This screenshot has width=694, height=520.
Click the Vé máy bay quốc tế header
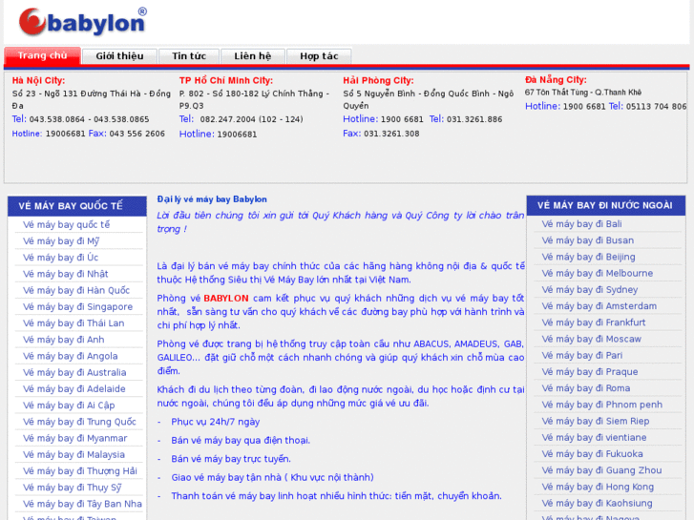71,205
